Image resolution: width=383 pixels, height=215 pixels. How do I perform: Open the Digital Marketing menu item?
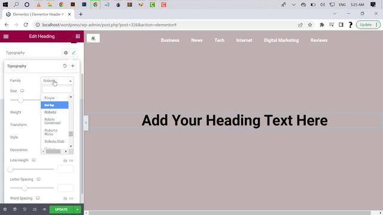tap(281, 40)
